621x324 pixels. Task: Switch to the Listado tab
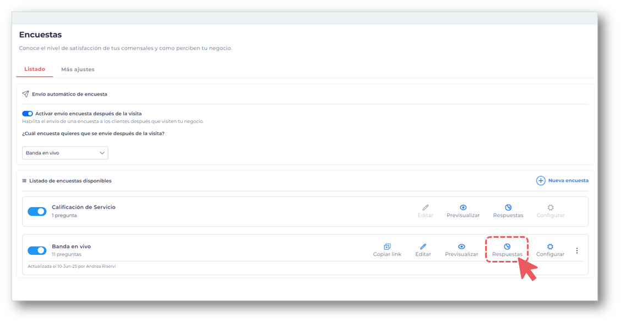[35, 70]
